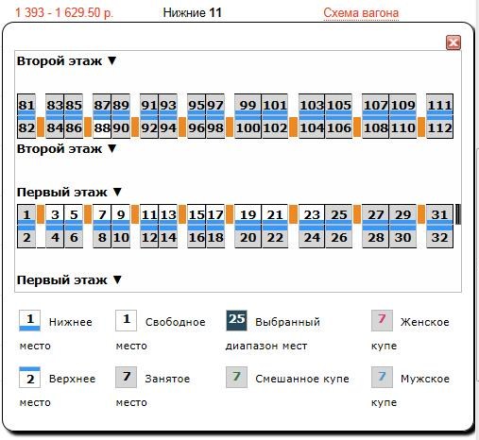Screen dimensions: 479x440
Task: Click the Женское купе legend icon
Action: pyautogui.click(x=382, y=320)
